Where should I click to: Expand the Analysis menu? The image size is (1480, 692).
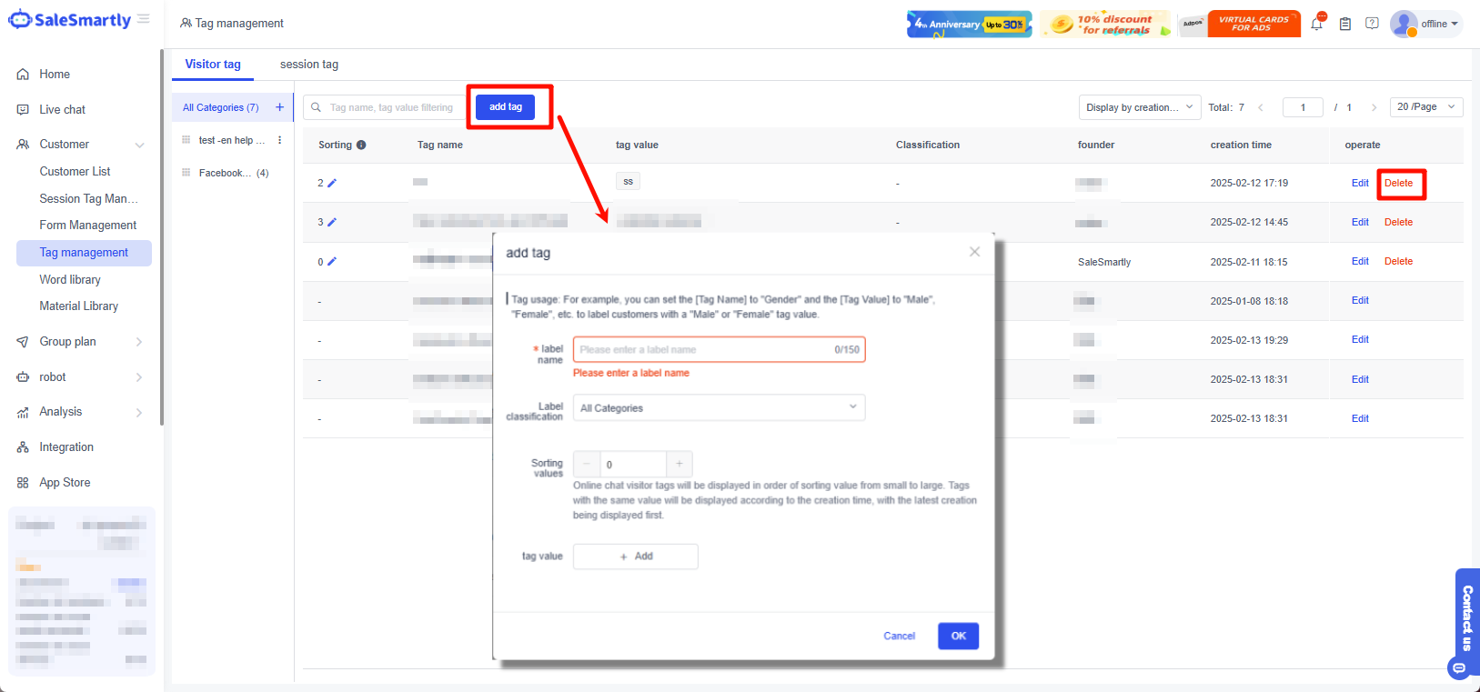139,412
